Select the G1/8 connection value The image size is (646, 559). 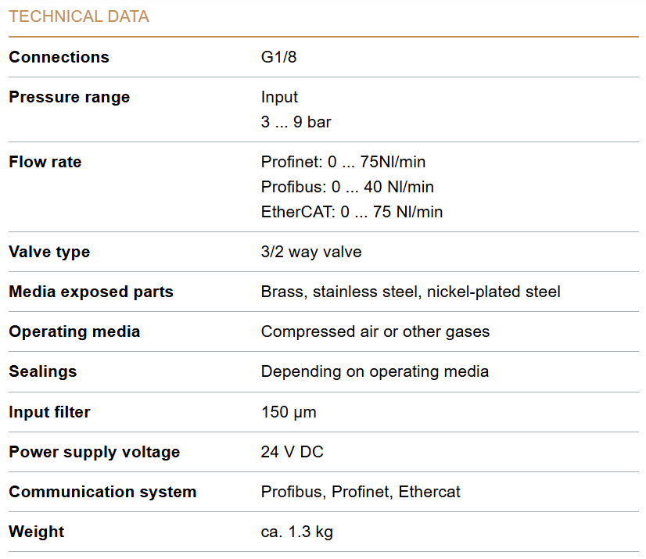coord(278,57)
